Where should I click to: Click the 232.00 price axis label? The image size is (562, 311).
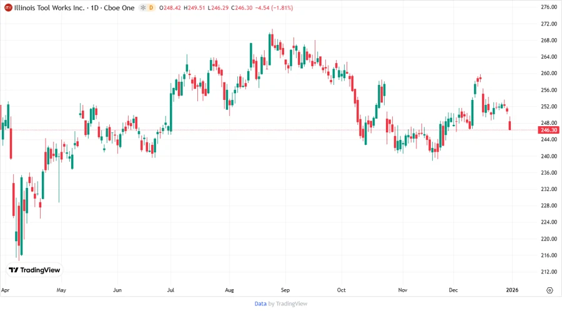(x=549, y=189)
